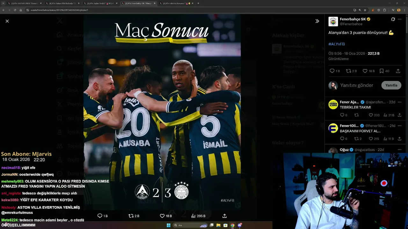
Task: Click the Yanıtla button
Action: coord(391,85)
